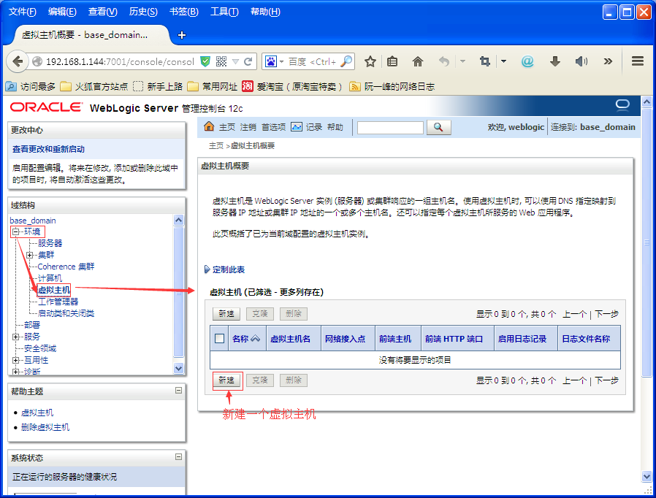Click the domain tree vertical scrollbar thumb
The image size is (656, 498).
pyautogui.click(x=179, y=292)
